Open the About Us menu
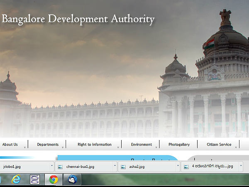The width and height of the screenshot is (249, 187). click(10, 145)
